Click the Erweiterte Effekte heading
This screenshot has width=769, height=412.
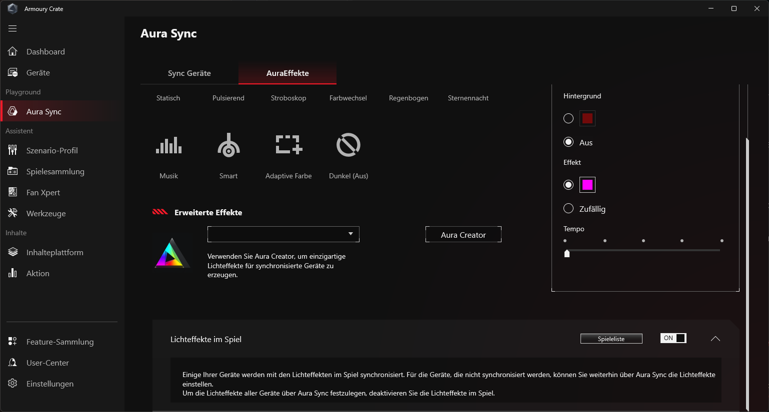[x=208, y=212]
